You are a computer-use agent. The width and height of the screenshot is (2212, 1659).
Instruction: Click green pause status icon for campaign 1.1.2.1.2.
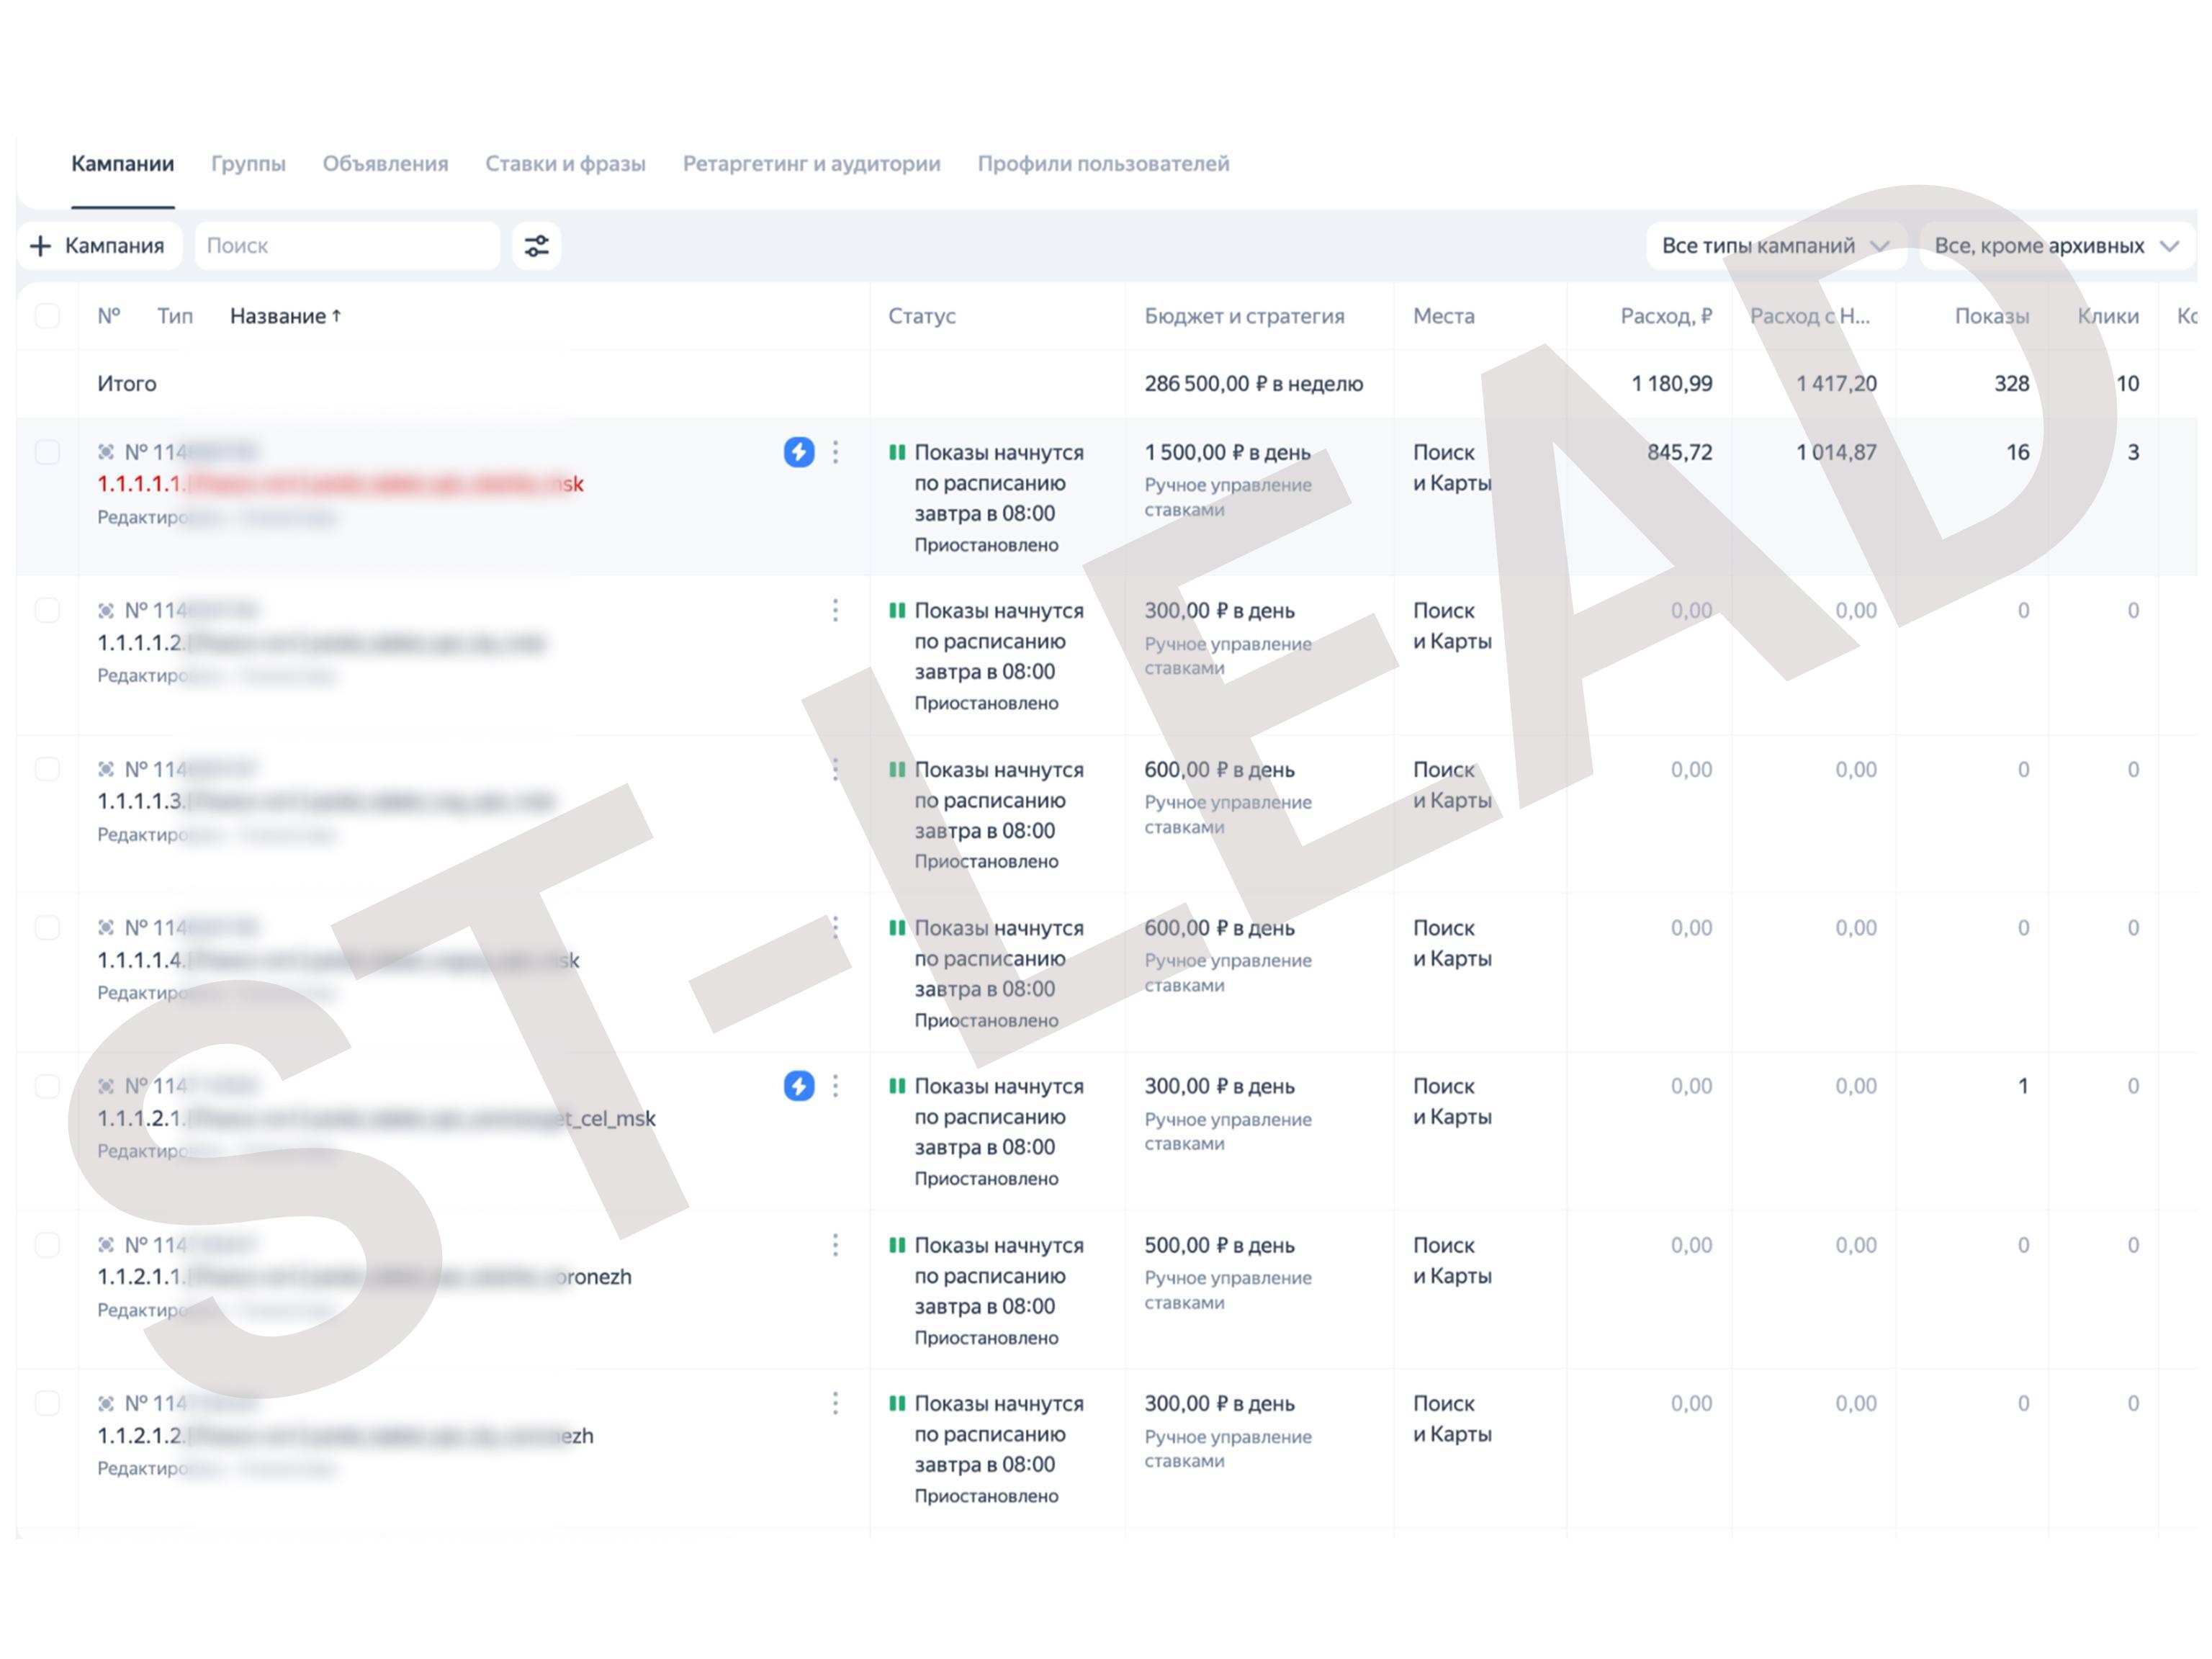(x=897, y=1403)
